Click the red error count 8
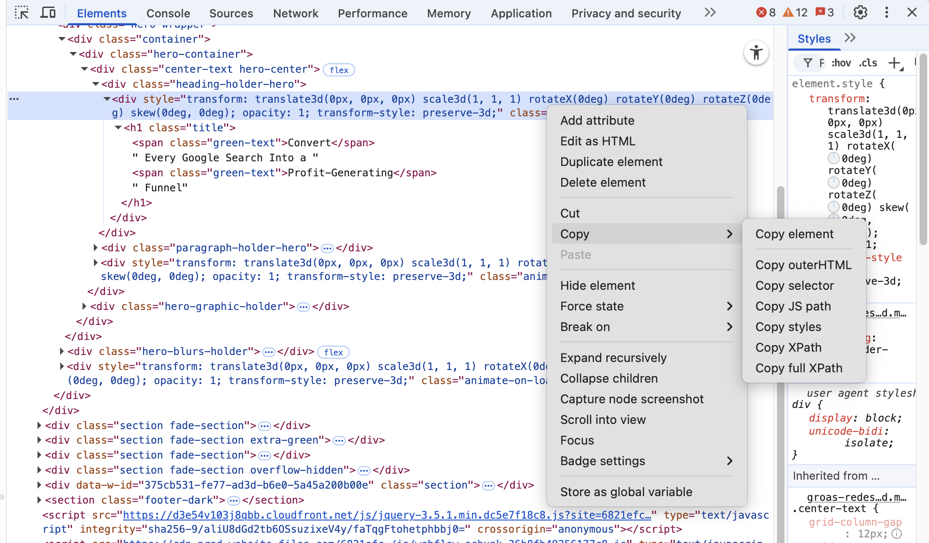The height and width of the screenshot is (543, 929). coord(766,13)
